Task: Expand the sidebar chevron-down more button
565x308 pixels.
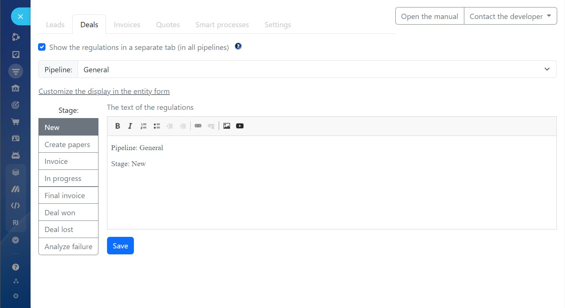Action: [15, 240]
